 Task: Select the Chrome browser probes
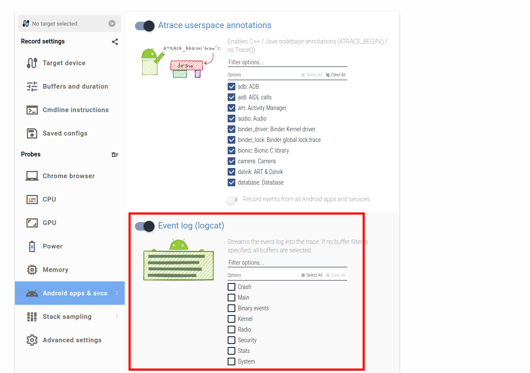click(x=70, y=176)
